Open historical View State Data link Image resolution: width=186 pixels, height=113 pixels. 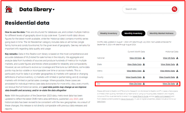tap(168, 64)
